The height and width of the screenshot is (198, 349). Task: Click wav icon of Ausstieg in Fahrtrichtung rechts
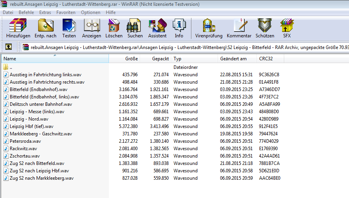coord(6,82)
